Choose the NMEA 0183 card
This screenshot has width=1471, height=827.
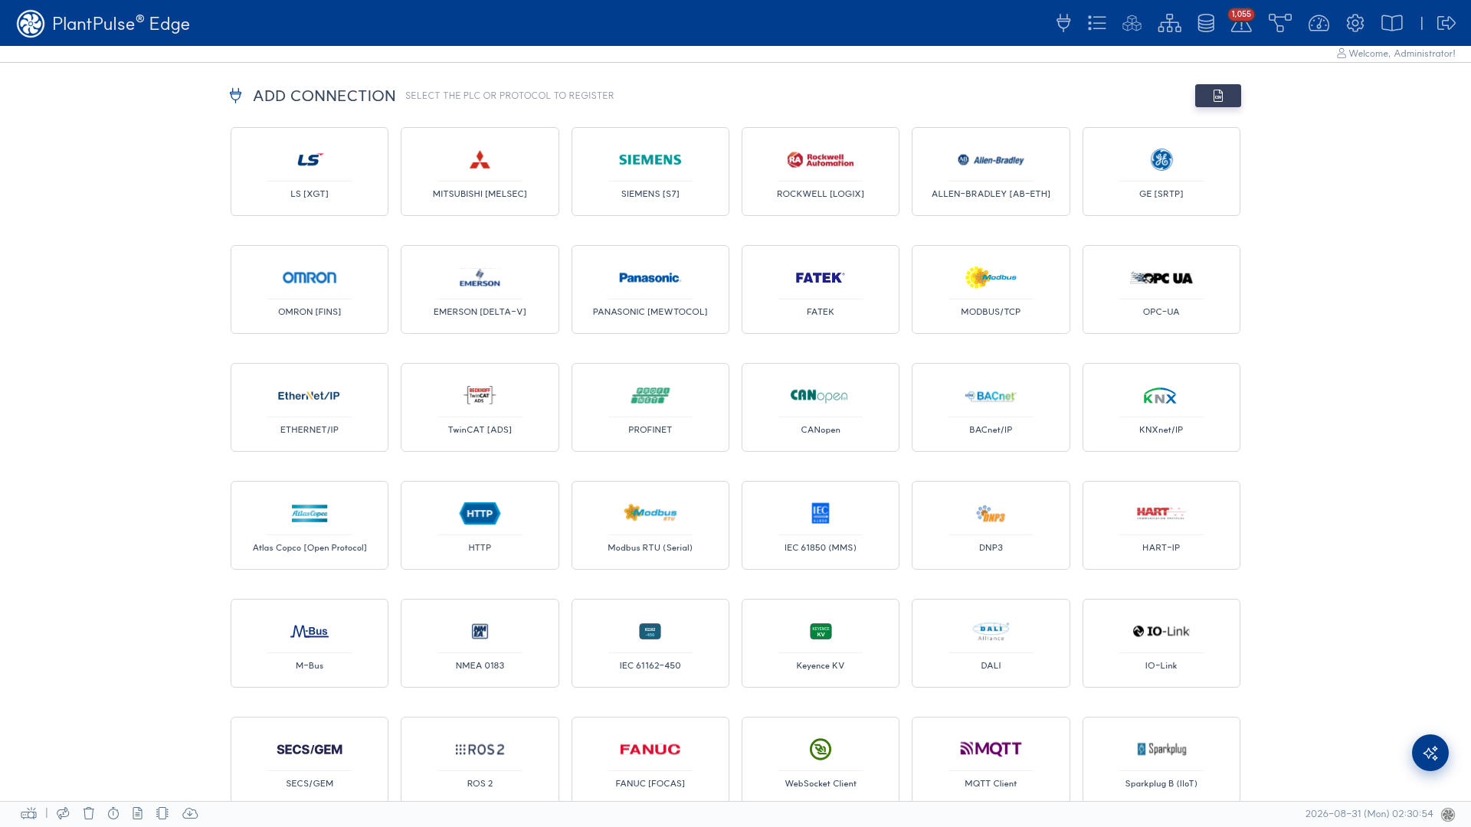[480, 643]
